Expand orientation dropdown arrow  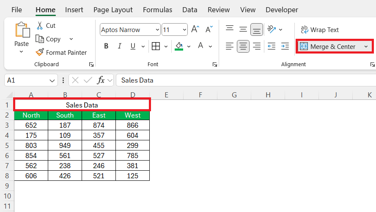tap(281, 30)
